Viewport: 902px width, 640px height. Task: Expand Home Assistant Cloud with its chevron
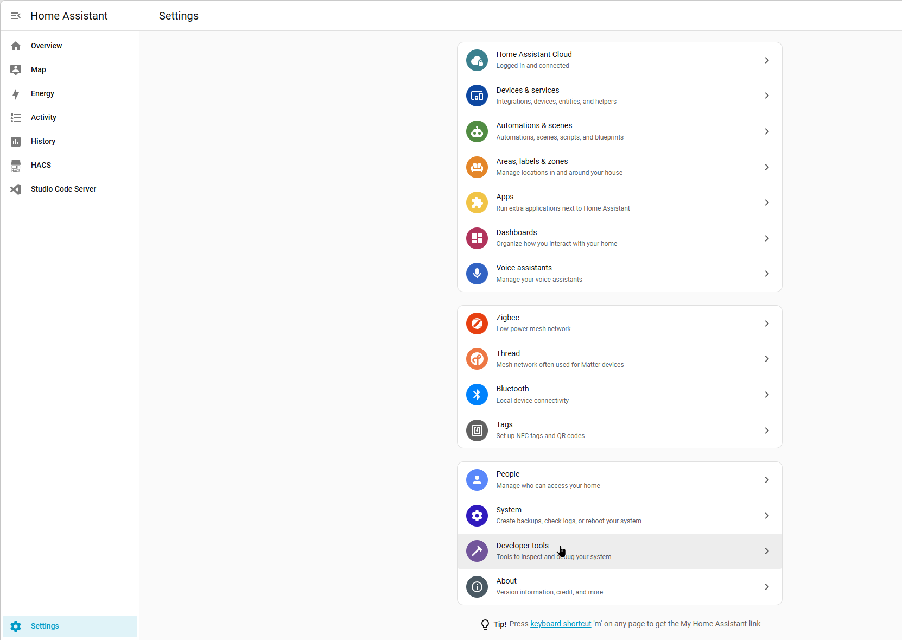[767, 60]
